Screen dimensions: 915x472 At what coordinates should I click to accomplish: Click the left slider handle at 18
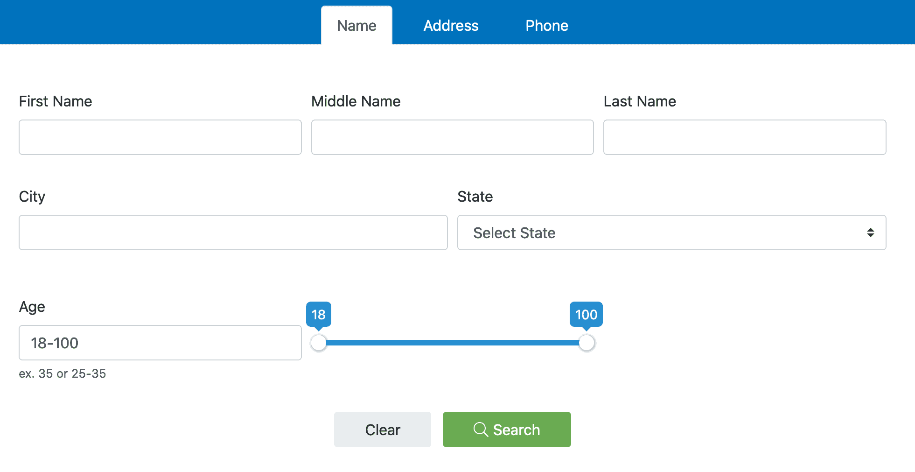pos(319,343)
